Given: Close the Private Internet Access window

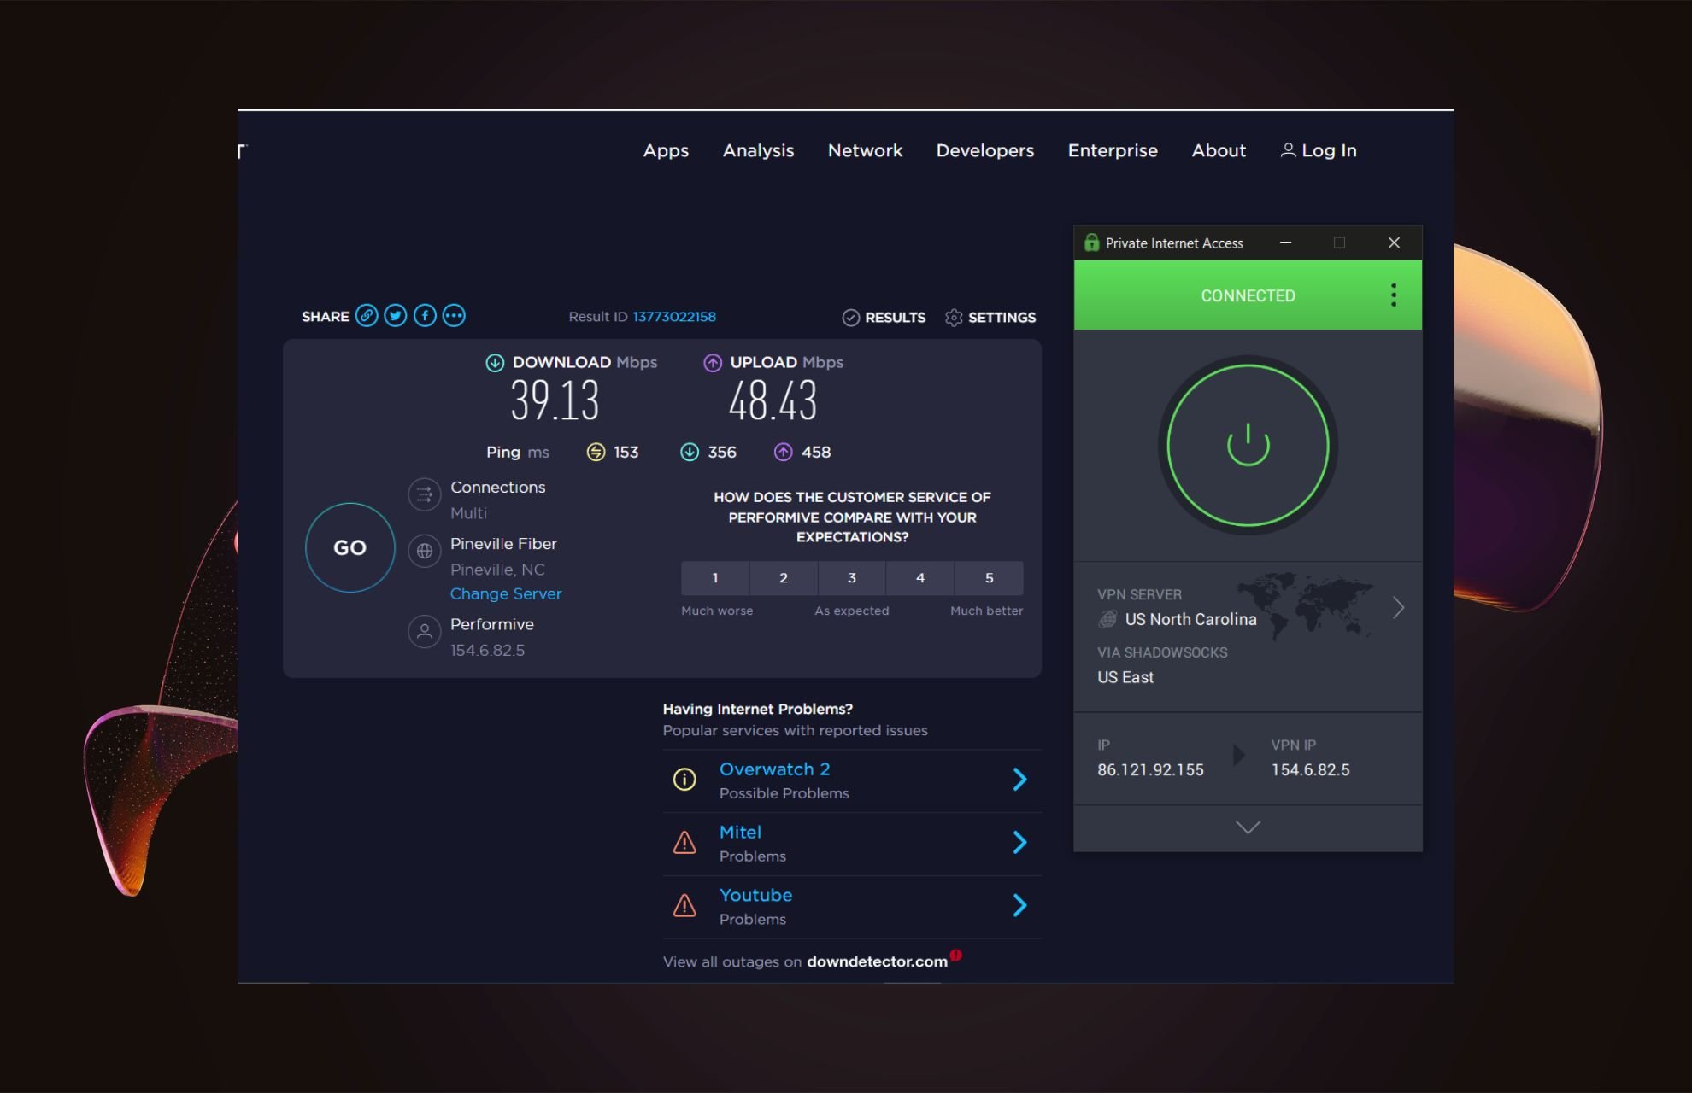Looking at the screenshot, I should (x=1394, y=243).
